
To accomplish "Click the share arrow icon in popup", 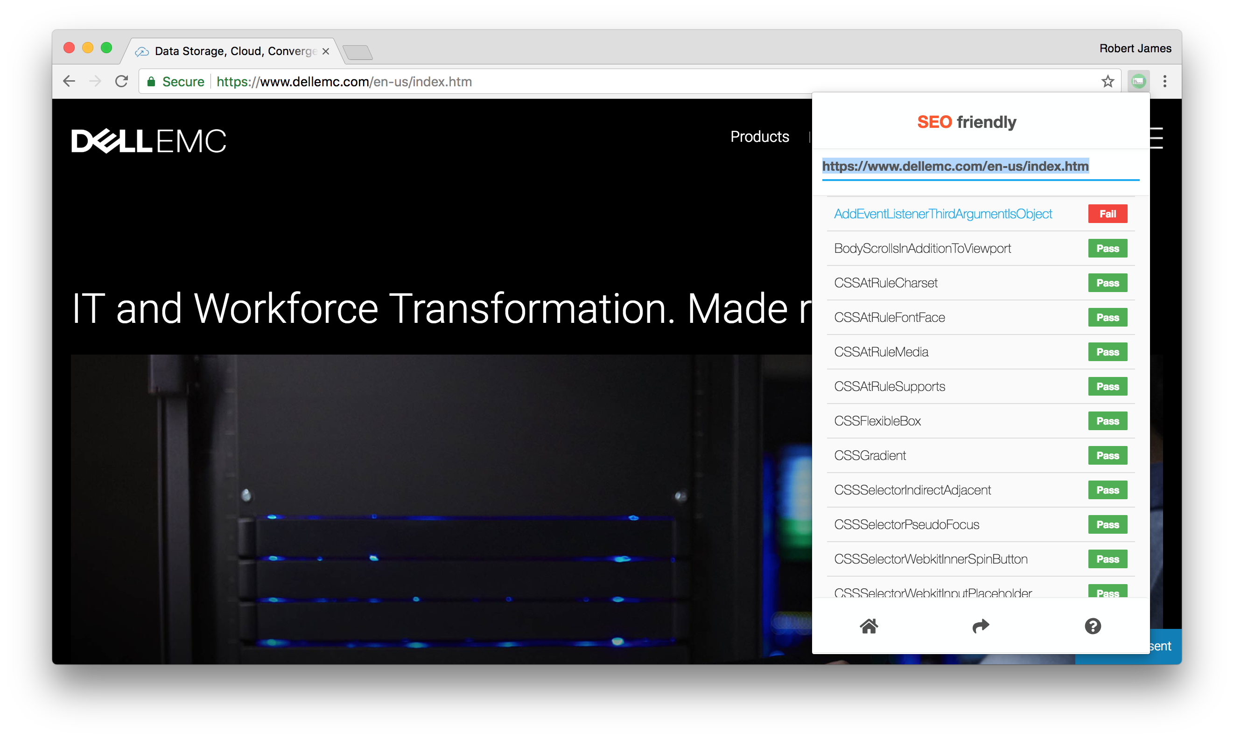I will pos(981,626).
